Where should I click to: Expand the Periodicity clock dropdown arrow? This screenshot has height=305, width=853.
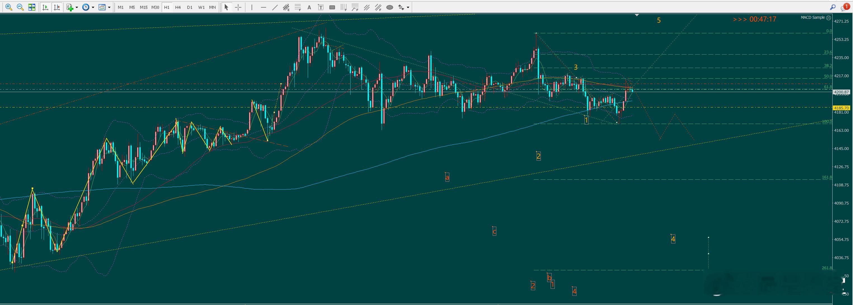[x=93, y=7]
